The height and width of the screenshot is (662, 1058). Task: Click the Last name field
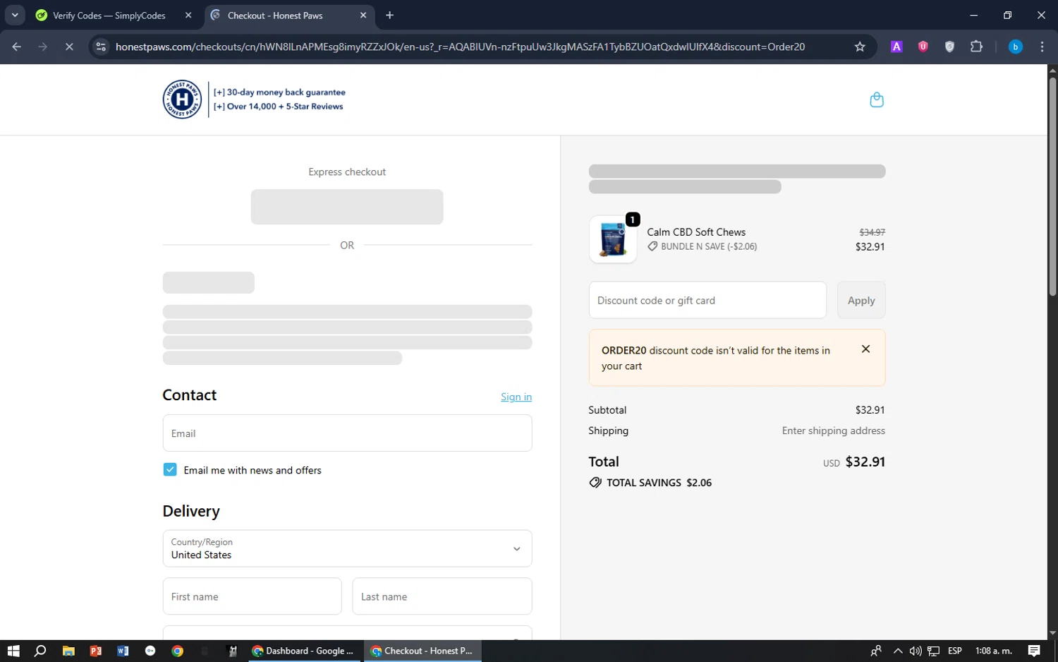(442, 596)
